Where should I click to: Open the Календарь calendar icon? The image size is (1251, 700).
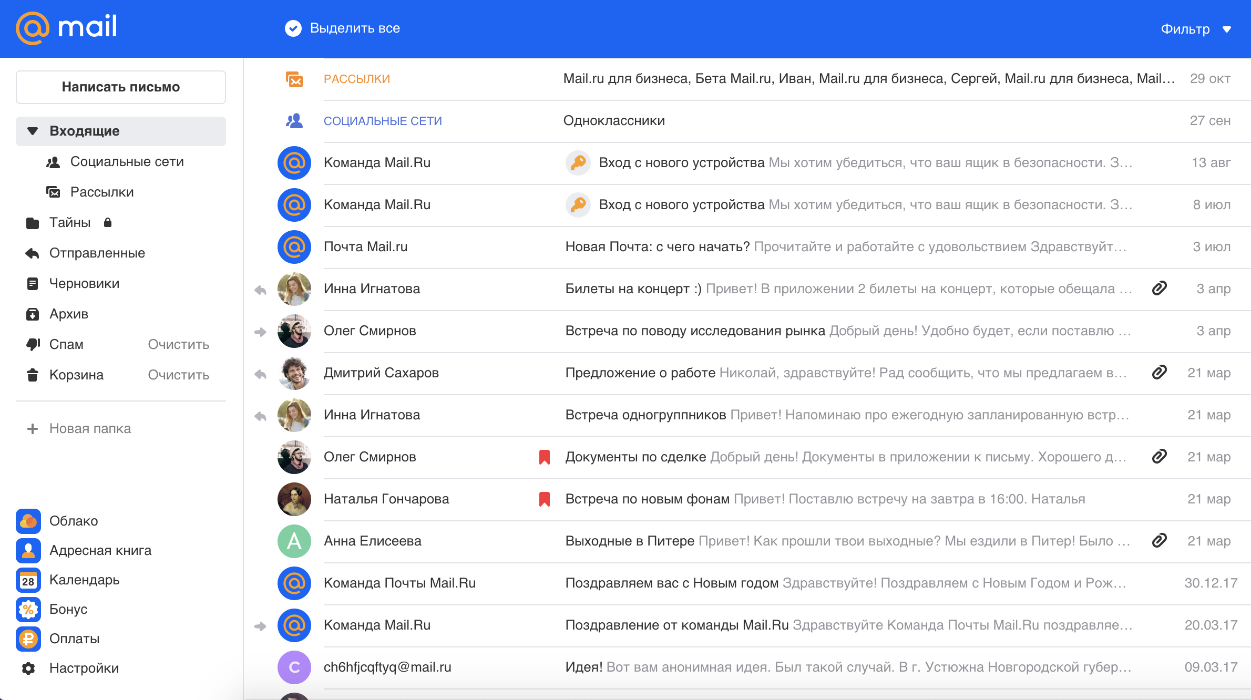(28, 580)
